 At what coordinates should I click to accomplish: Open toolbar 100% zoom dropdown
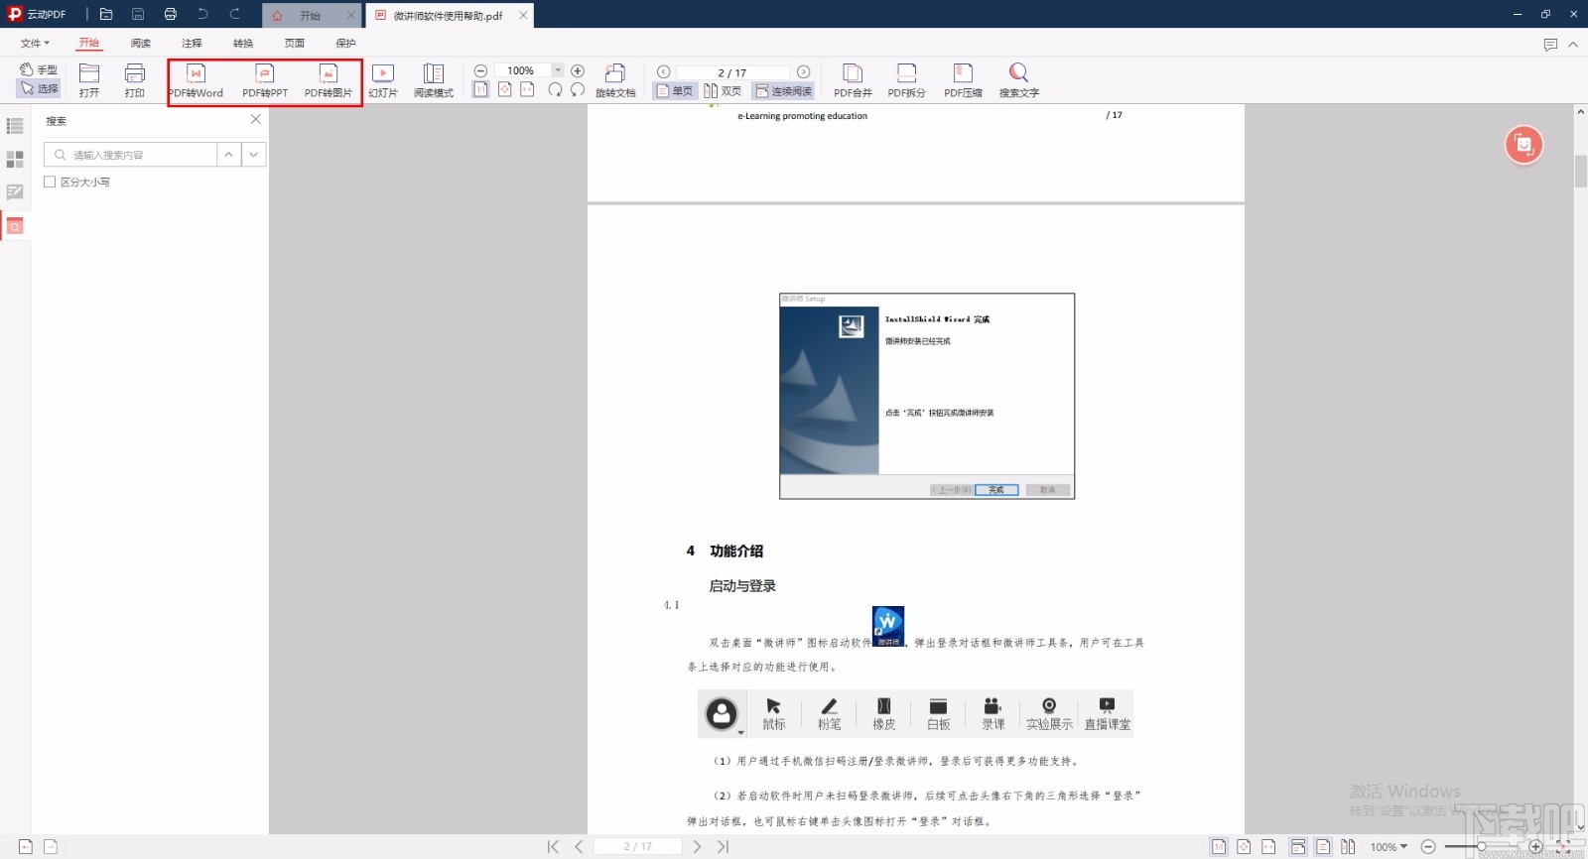coord(558,70)
